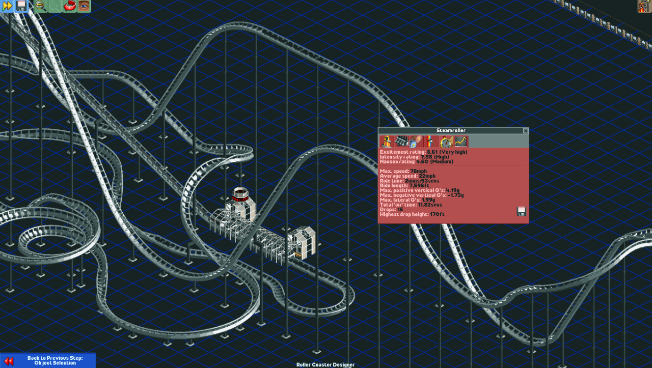Click the fast-forward game speed icon
This screenshot has height=368, width=652.
pyautogui.click(x=7, y=6)
